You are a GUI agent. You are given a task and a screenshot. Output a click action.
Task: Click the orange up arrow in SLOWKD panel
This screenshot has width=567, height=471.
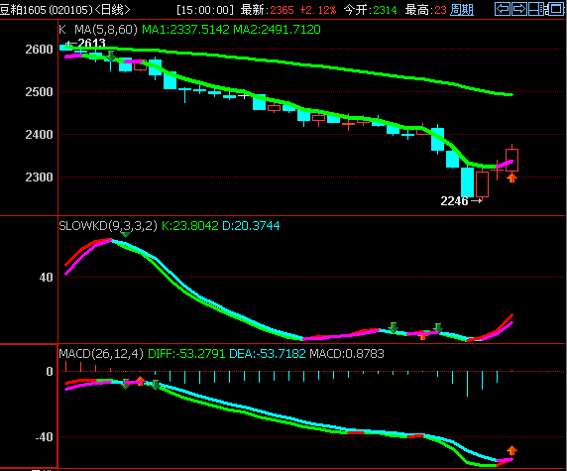(422, 336)
